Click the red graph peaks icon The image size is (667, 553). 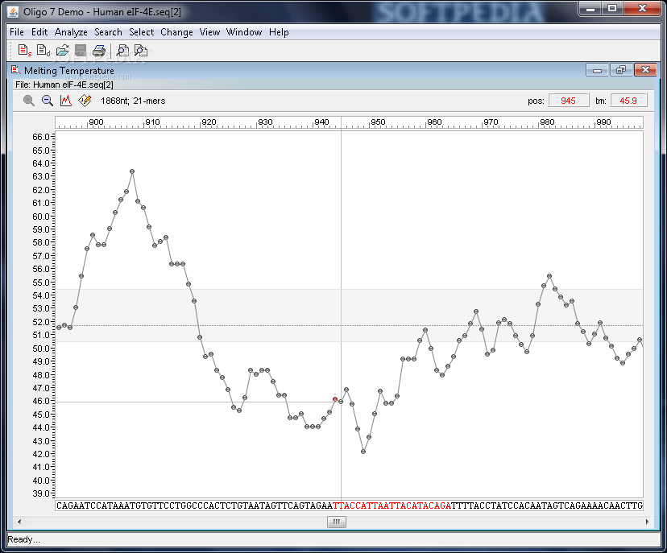(66, 101)
